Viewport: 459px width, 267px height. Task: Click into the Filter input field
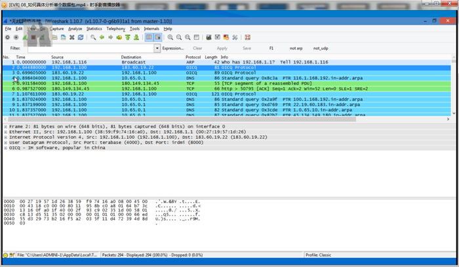click(x=91, y=48)
